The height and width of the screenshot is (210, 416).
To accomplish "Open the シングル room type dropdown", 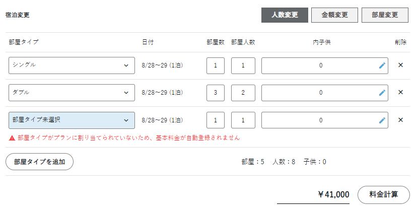I will coord(72,65).
